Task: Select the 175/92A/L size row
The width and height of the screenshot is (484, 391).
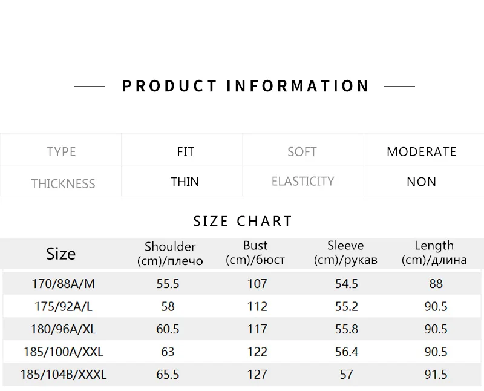Action: pos(63,306)
